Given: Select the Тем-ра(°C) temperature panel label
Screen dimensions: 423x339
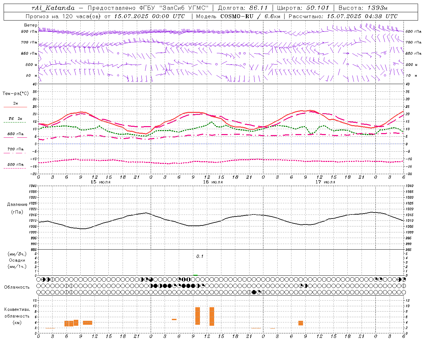Looking at the screenshot, I should click(16, 94).
